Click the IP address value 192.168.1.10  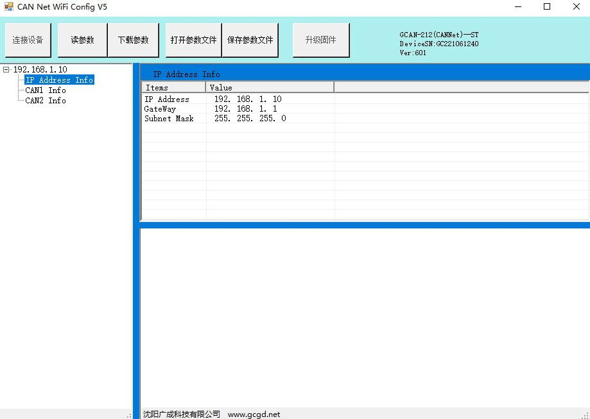tap(248, 99)
